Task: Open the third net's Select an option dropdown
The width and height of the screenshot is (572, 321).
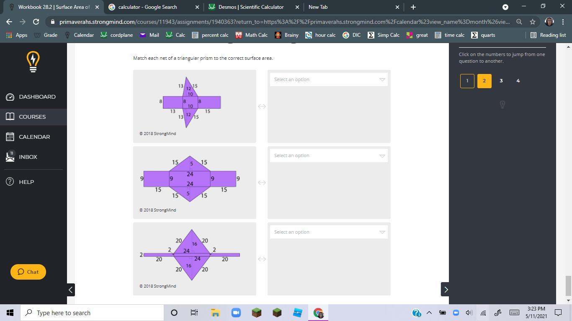Action: [329, 232]
